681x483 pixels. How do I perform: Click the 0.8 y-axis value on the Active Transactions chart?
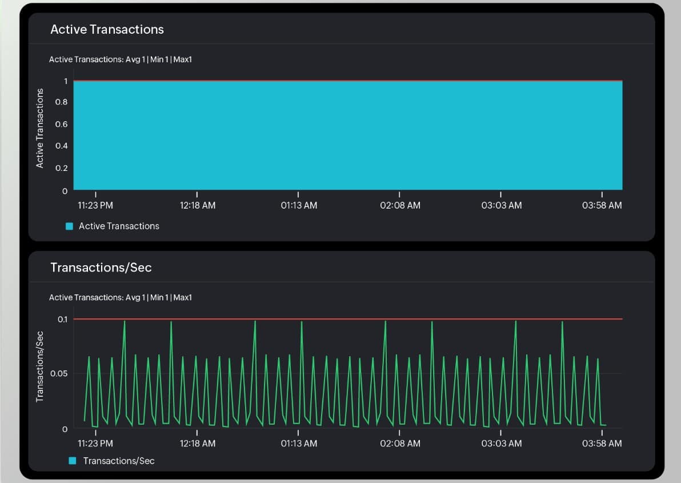(x=61, y=102)
